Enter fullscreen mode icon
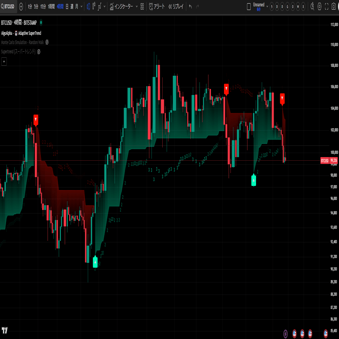Image resolution: width=339 pixels, height=339 pixels. tap(327, 7)
